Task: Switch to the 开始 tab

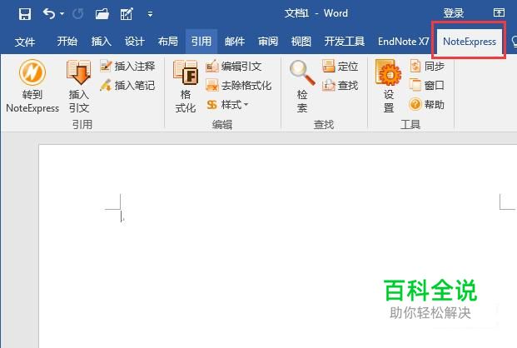Action: (x=67, y=42)
